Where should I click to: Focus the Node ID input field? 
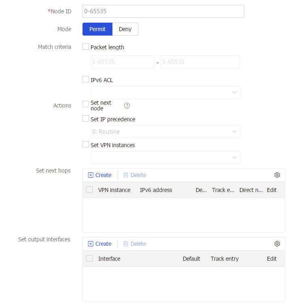pyautogui.click(x=163, y=11)
